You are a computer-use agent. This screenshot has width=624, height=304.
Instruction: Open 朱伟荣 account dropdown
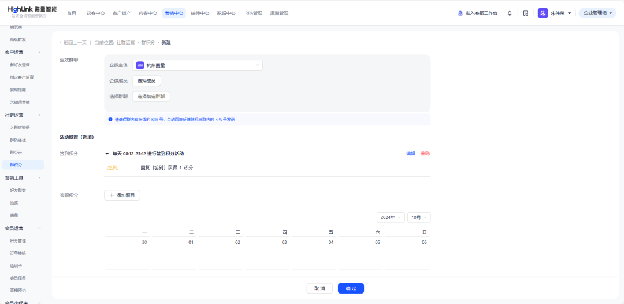[x=560, y=13]
